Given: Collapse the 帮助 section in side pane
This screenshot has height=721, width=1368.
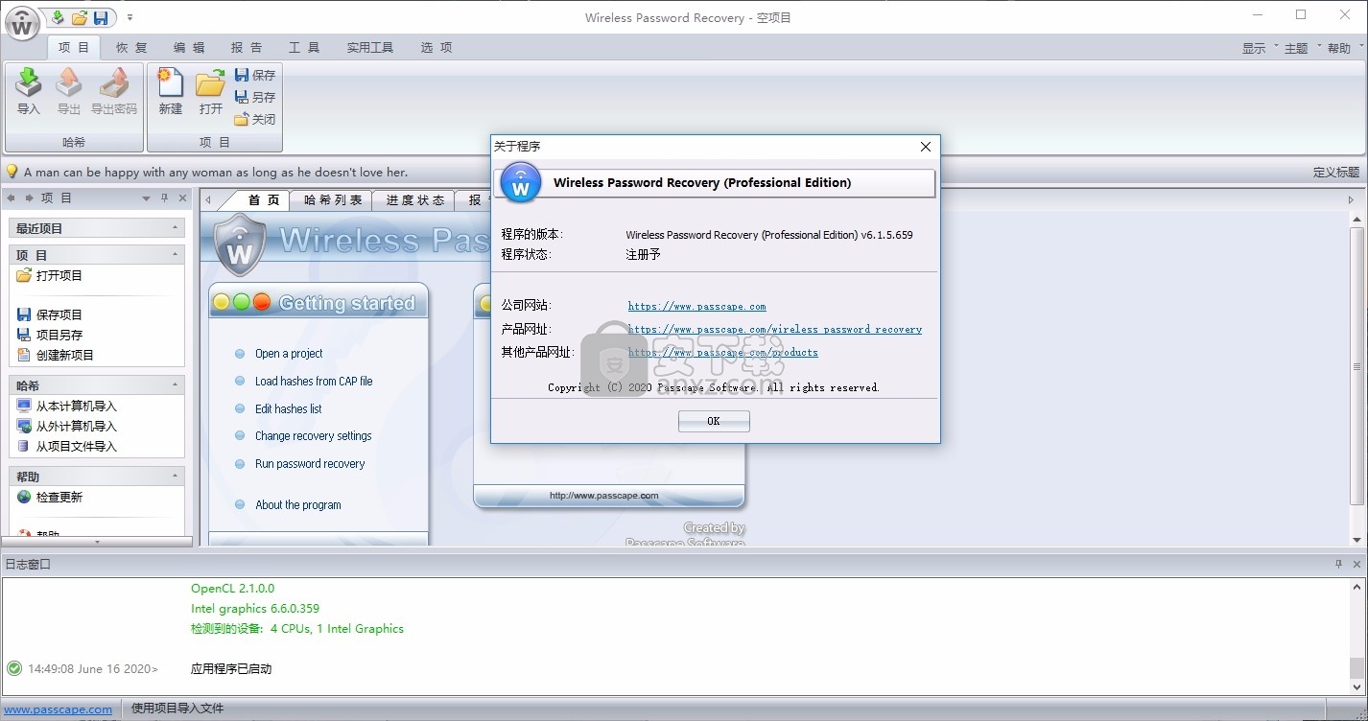Looking at the screenshot, I should tap(176, 476).
